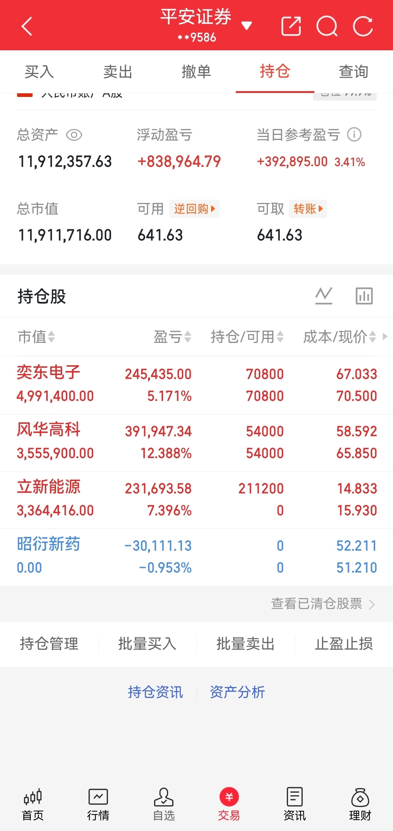Tap the 逆回购 button
The height and width of the screenshot is (831, 393).
(194, 209)
